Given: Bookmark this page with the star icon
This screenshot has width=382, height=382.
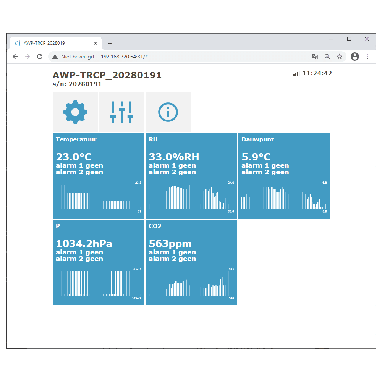Looking at the screenshot, I should tap(339, 57).
